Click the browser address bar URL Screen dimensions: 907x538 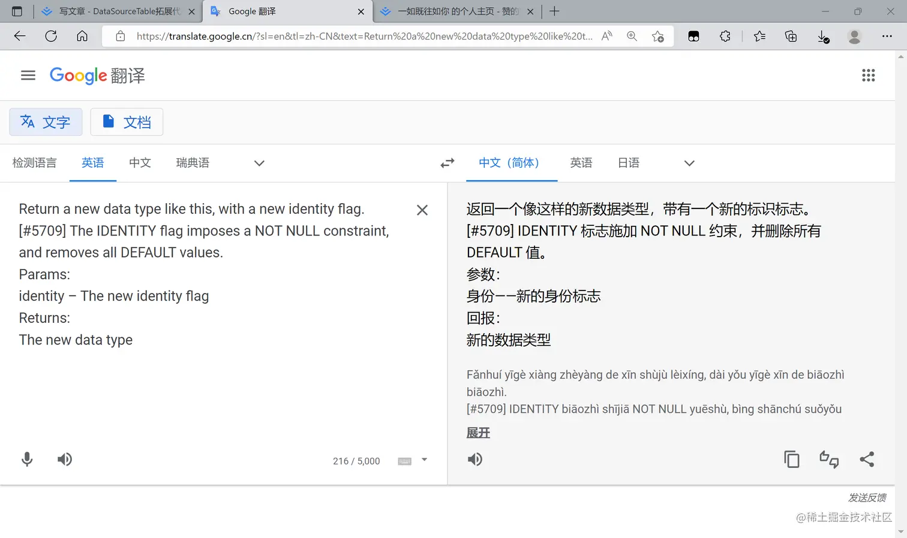pyautogui.click(x=364, y=36)
